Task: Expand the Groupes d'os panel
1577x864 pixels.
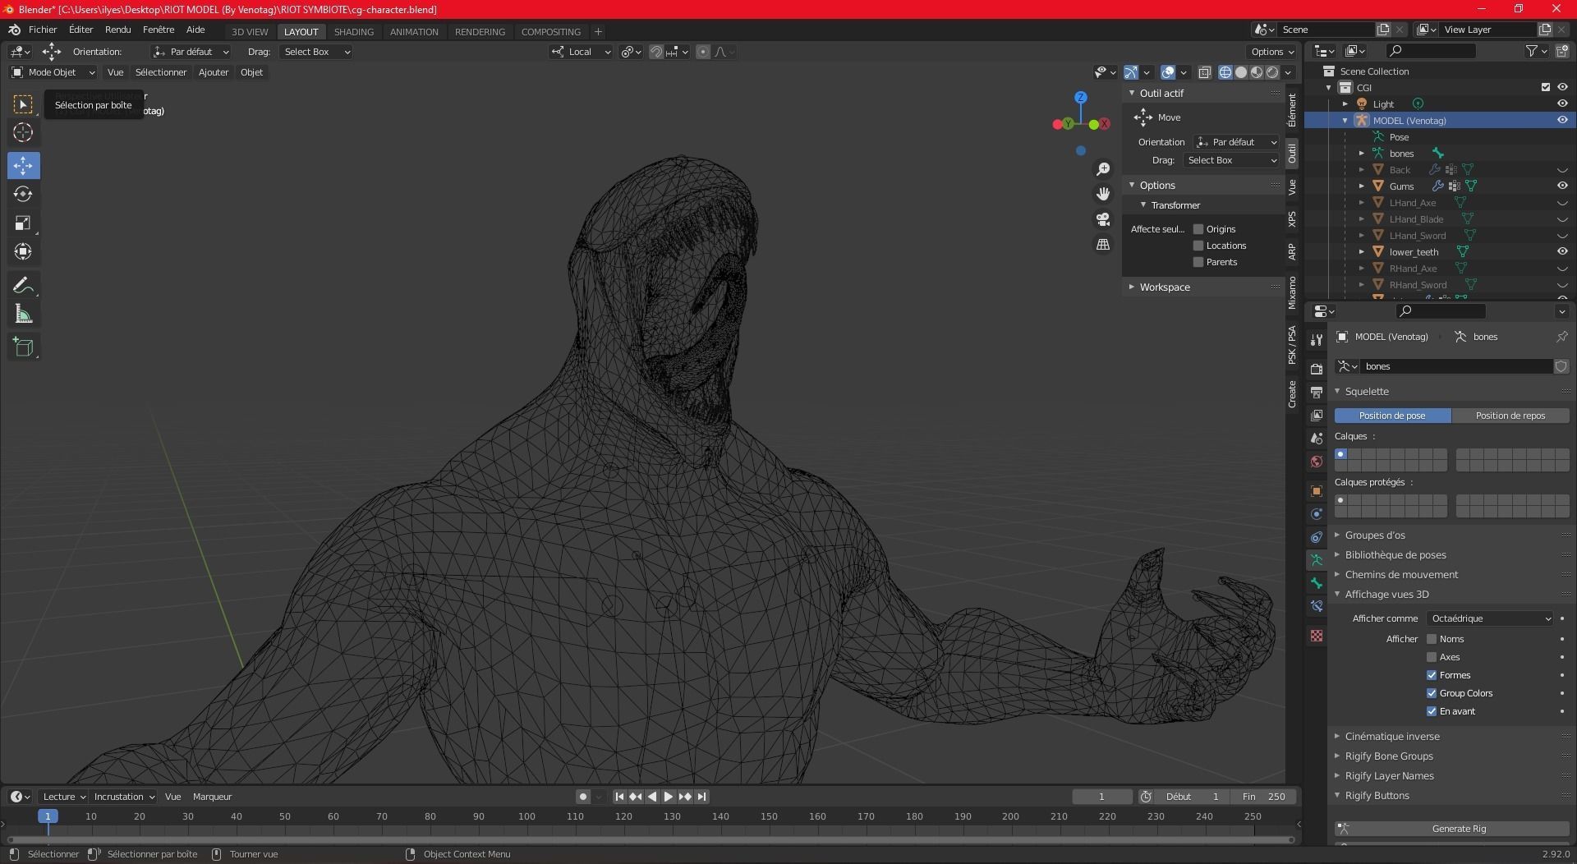Action: [1375, 535]
